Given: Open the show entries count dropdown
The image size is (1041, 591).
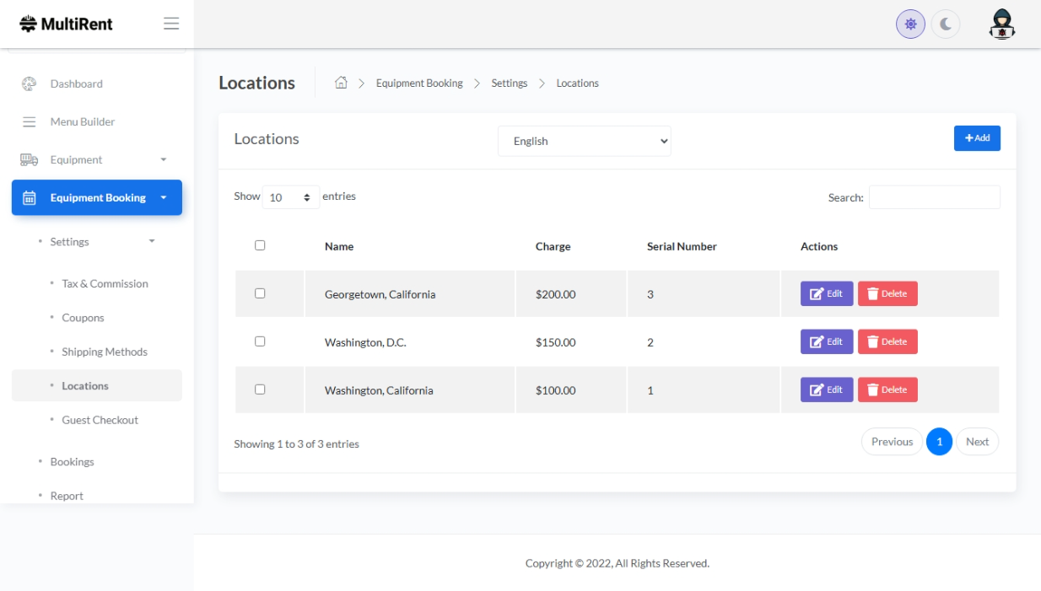Looking at the screenshot, I should pyautogui.click(x=290, y=197).
